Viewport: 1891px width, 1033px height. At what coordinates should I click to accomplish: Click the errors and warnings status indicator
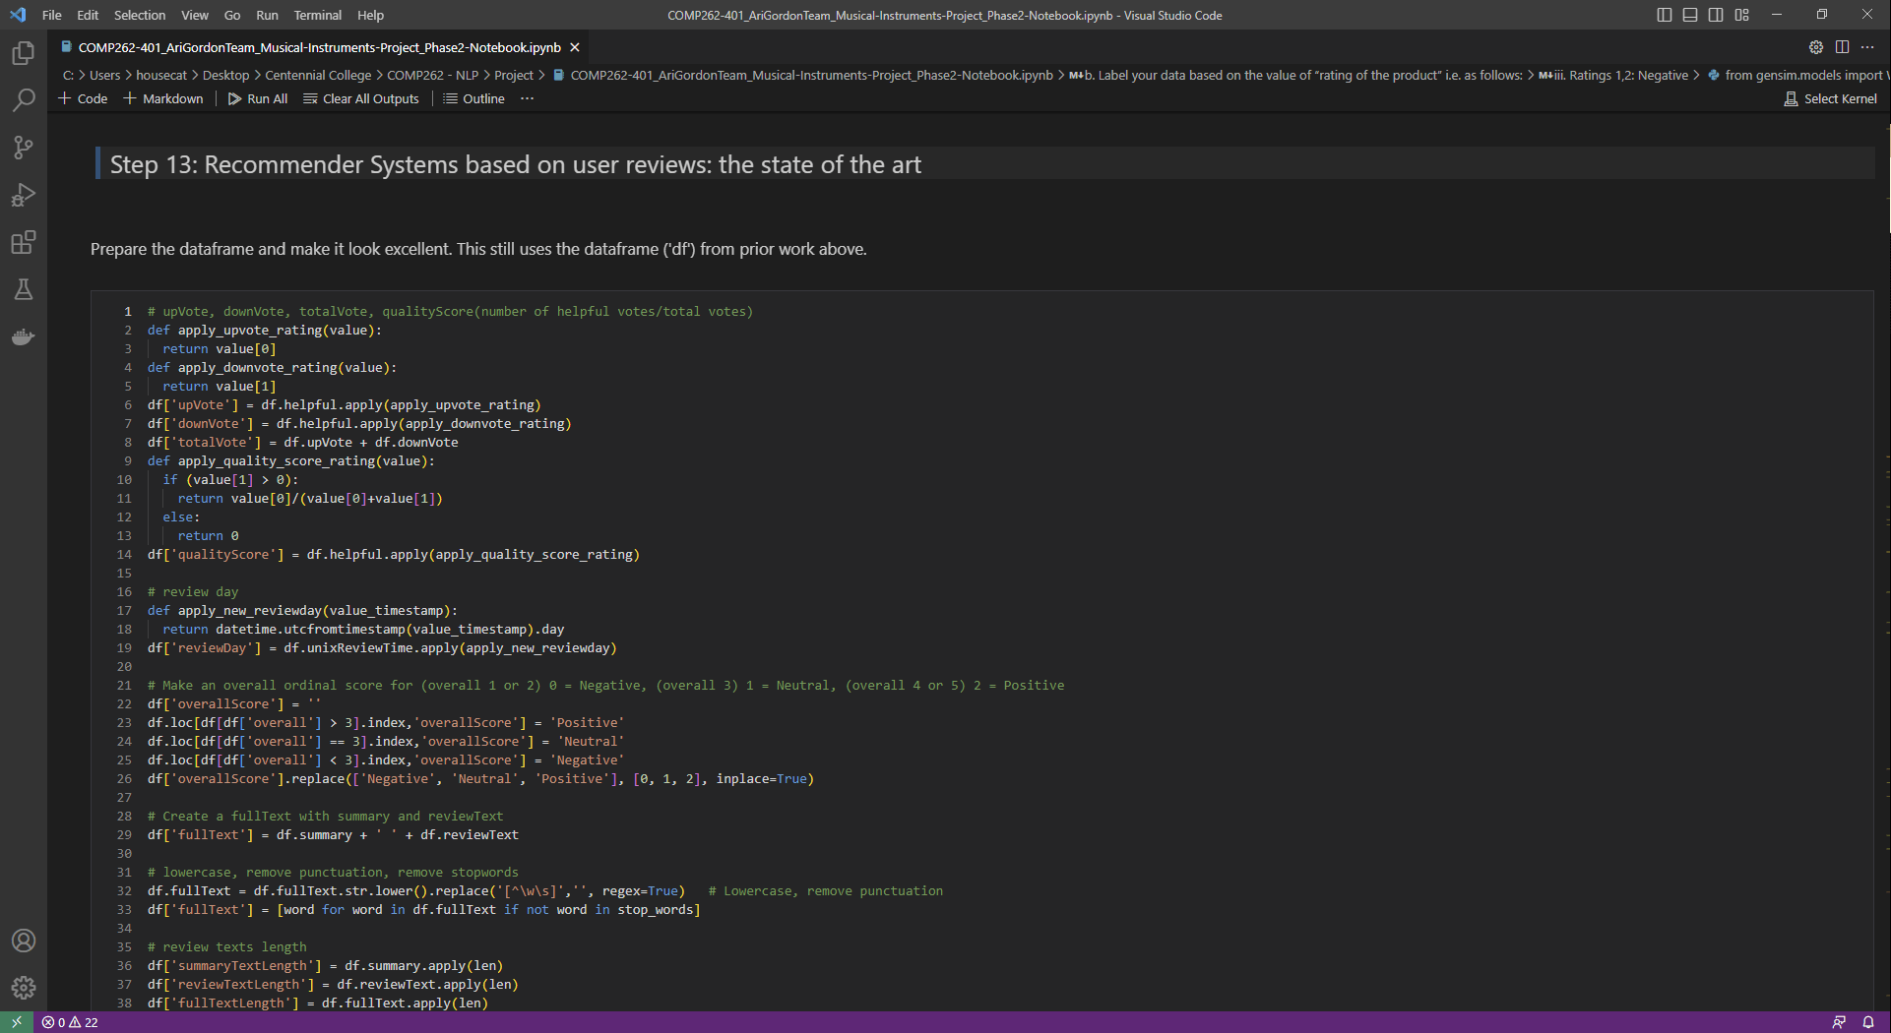pyautogui.click(x=70, y=1022)
